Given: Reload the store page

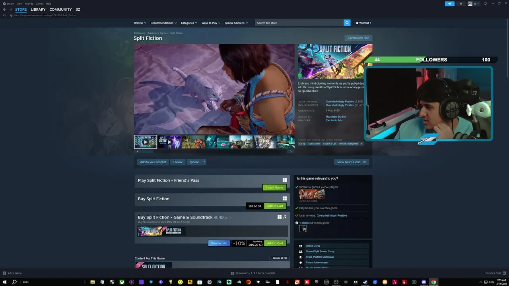Looking at the screenshot, I should pyautogui.click(x=5, y=15).
